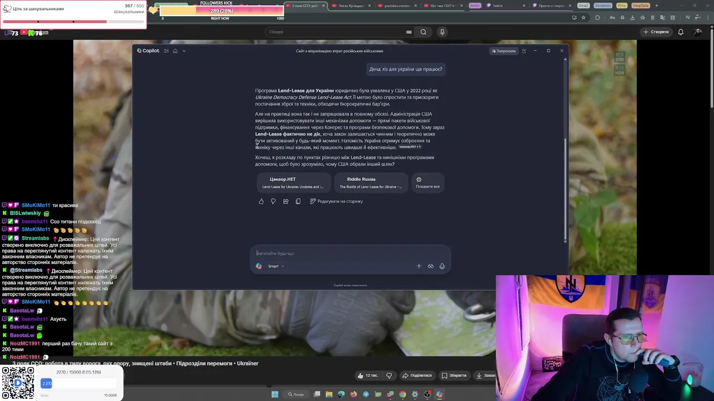
Task: Open Windows Start menu
Action: (275, 394)
